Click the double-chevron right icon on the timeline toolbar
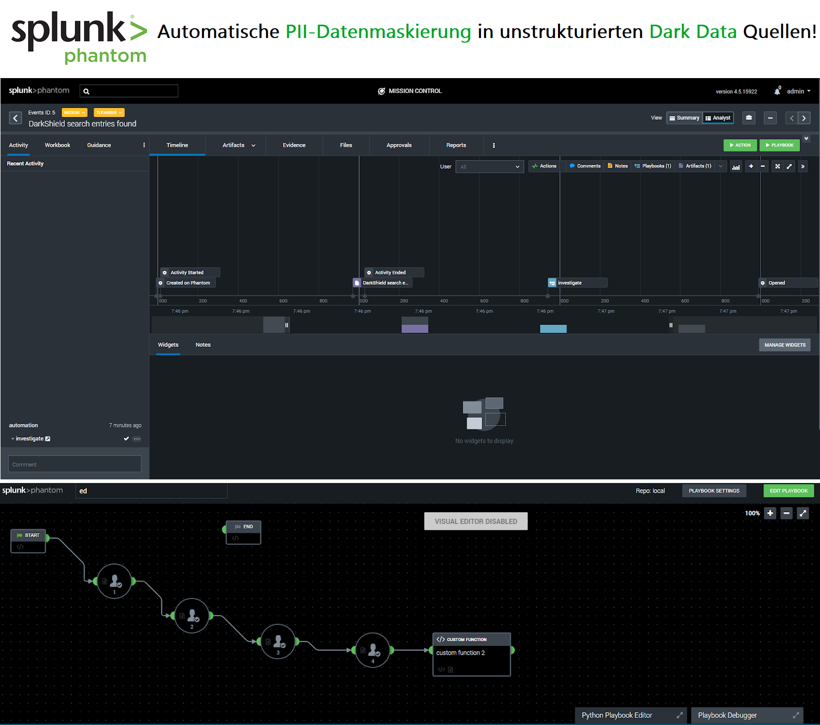Screen dimensions: 820x725 click(803, 166)
